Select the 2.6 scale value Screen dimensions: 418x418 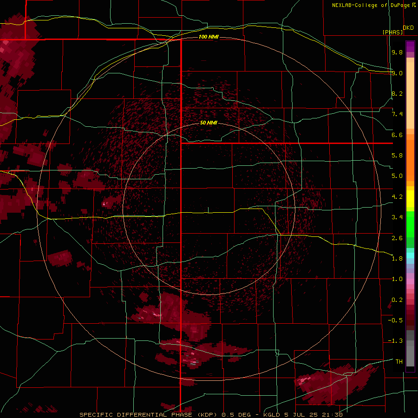(397, 238)
